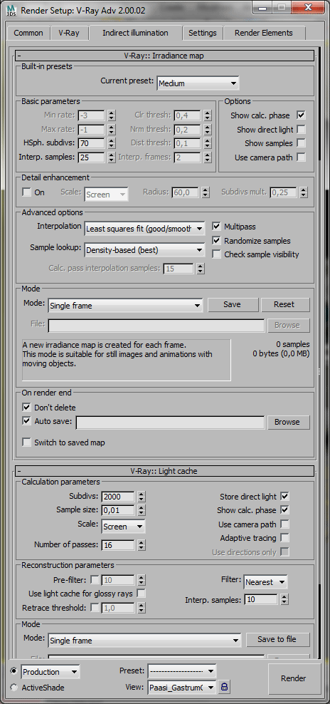Screen dimensions: 330x704
Task: Click the Interp. samples 25 field
Action: tap(91, 157)
